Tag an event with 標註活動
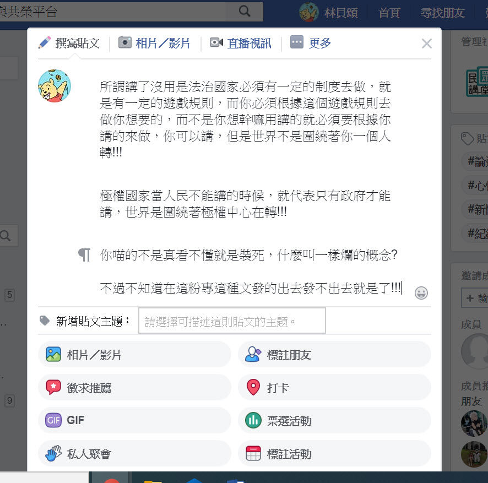The image size is (488, 483). pos(334,454)
